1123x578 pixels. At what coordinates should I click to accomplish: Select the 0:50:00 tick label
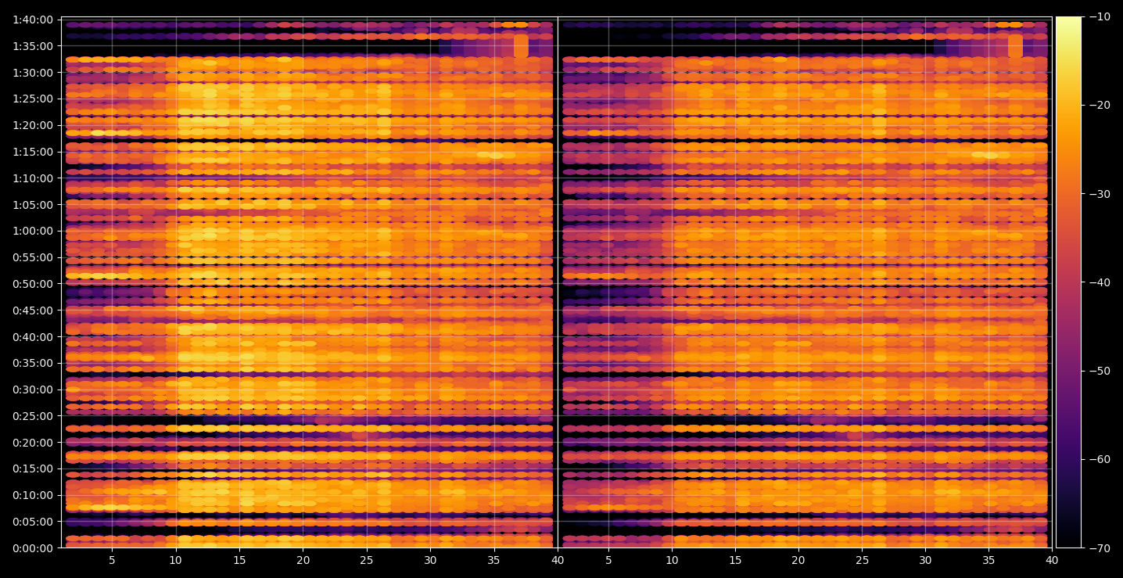click(33, 283)
